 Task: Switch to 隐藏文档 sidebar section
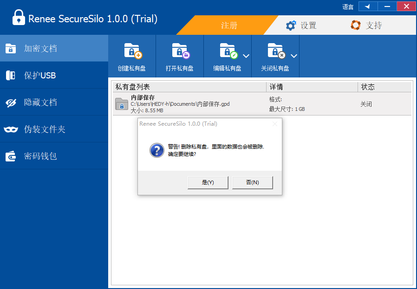coord(54,102)
